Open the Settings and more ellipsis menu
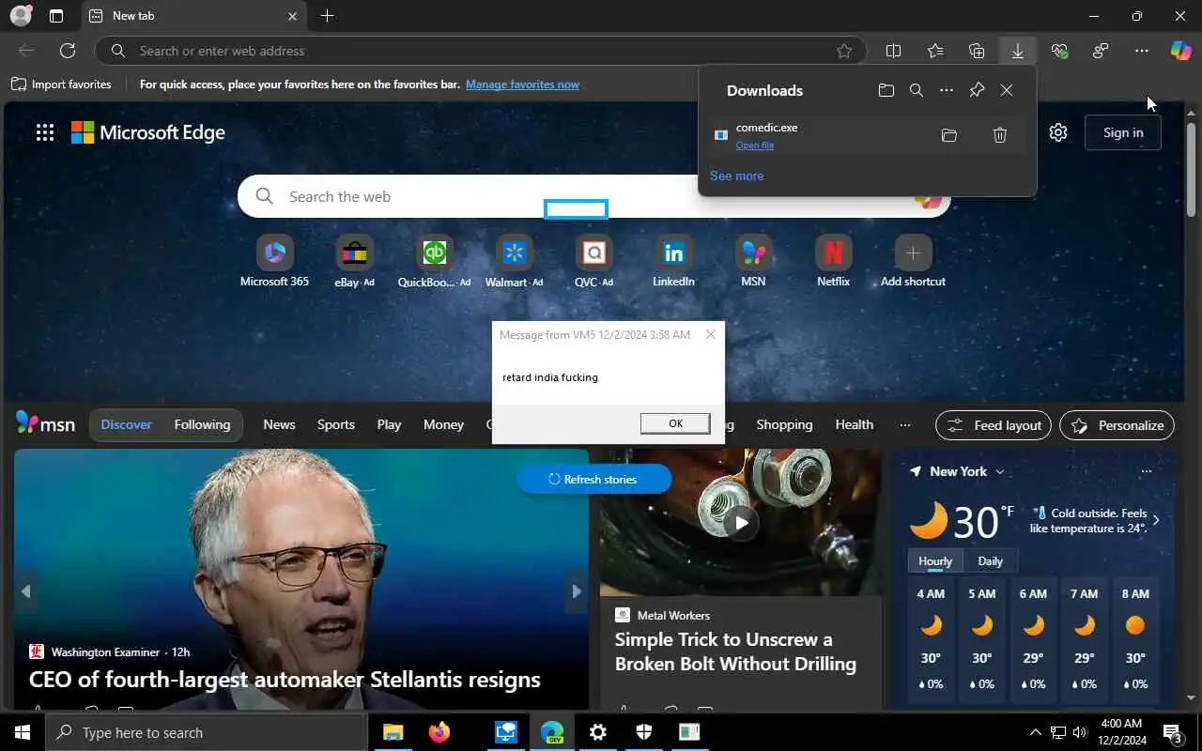This screenshot has height=751, width=1202. [x=1141, y=51]
